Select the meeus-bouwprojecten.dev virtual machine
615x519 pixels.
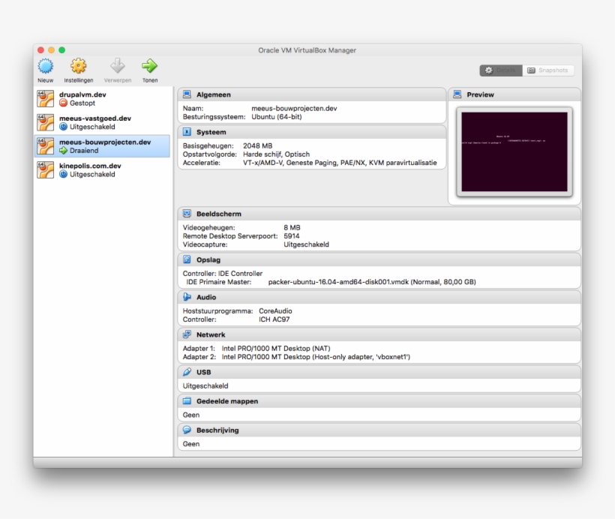point(102,146)
